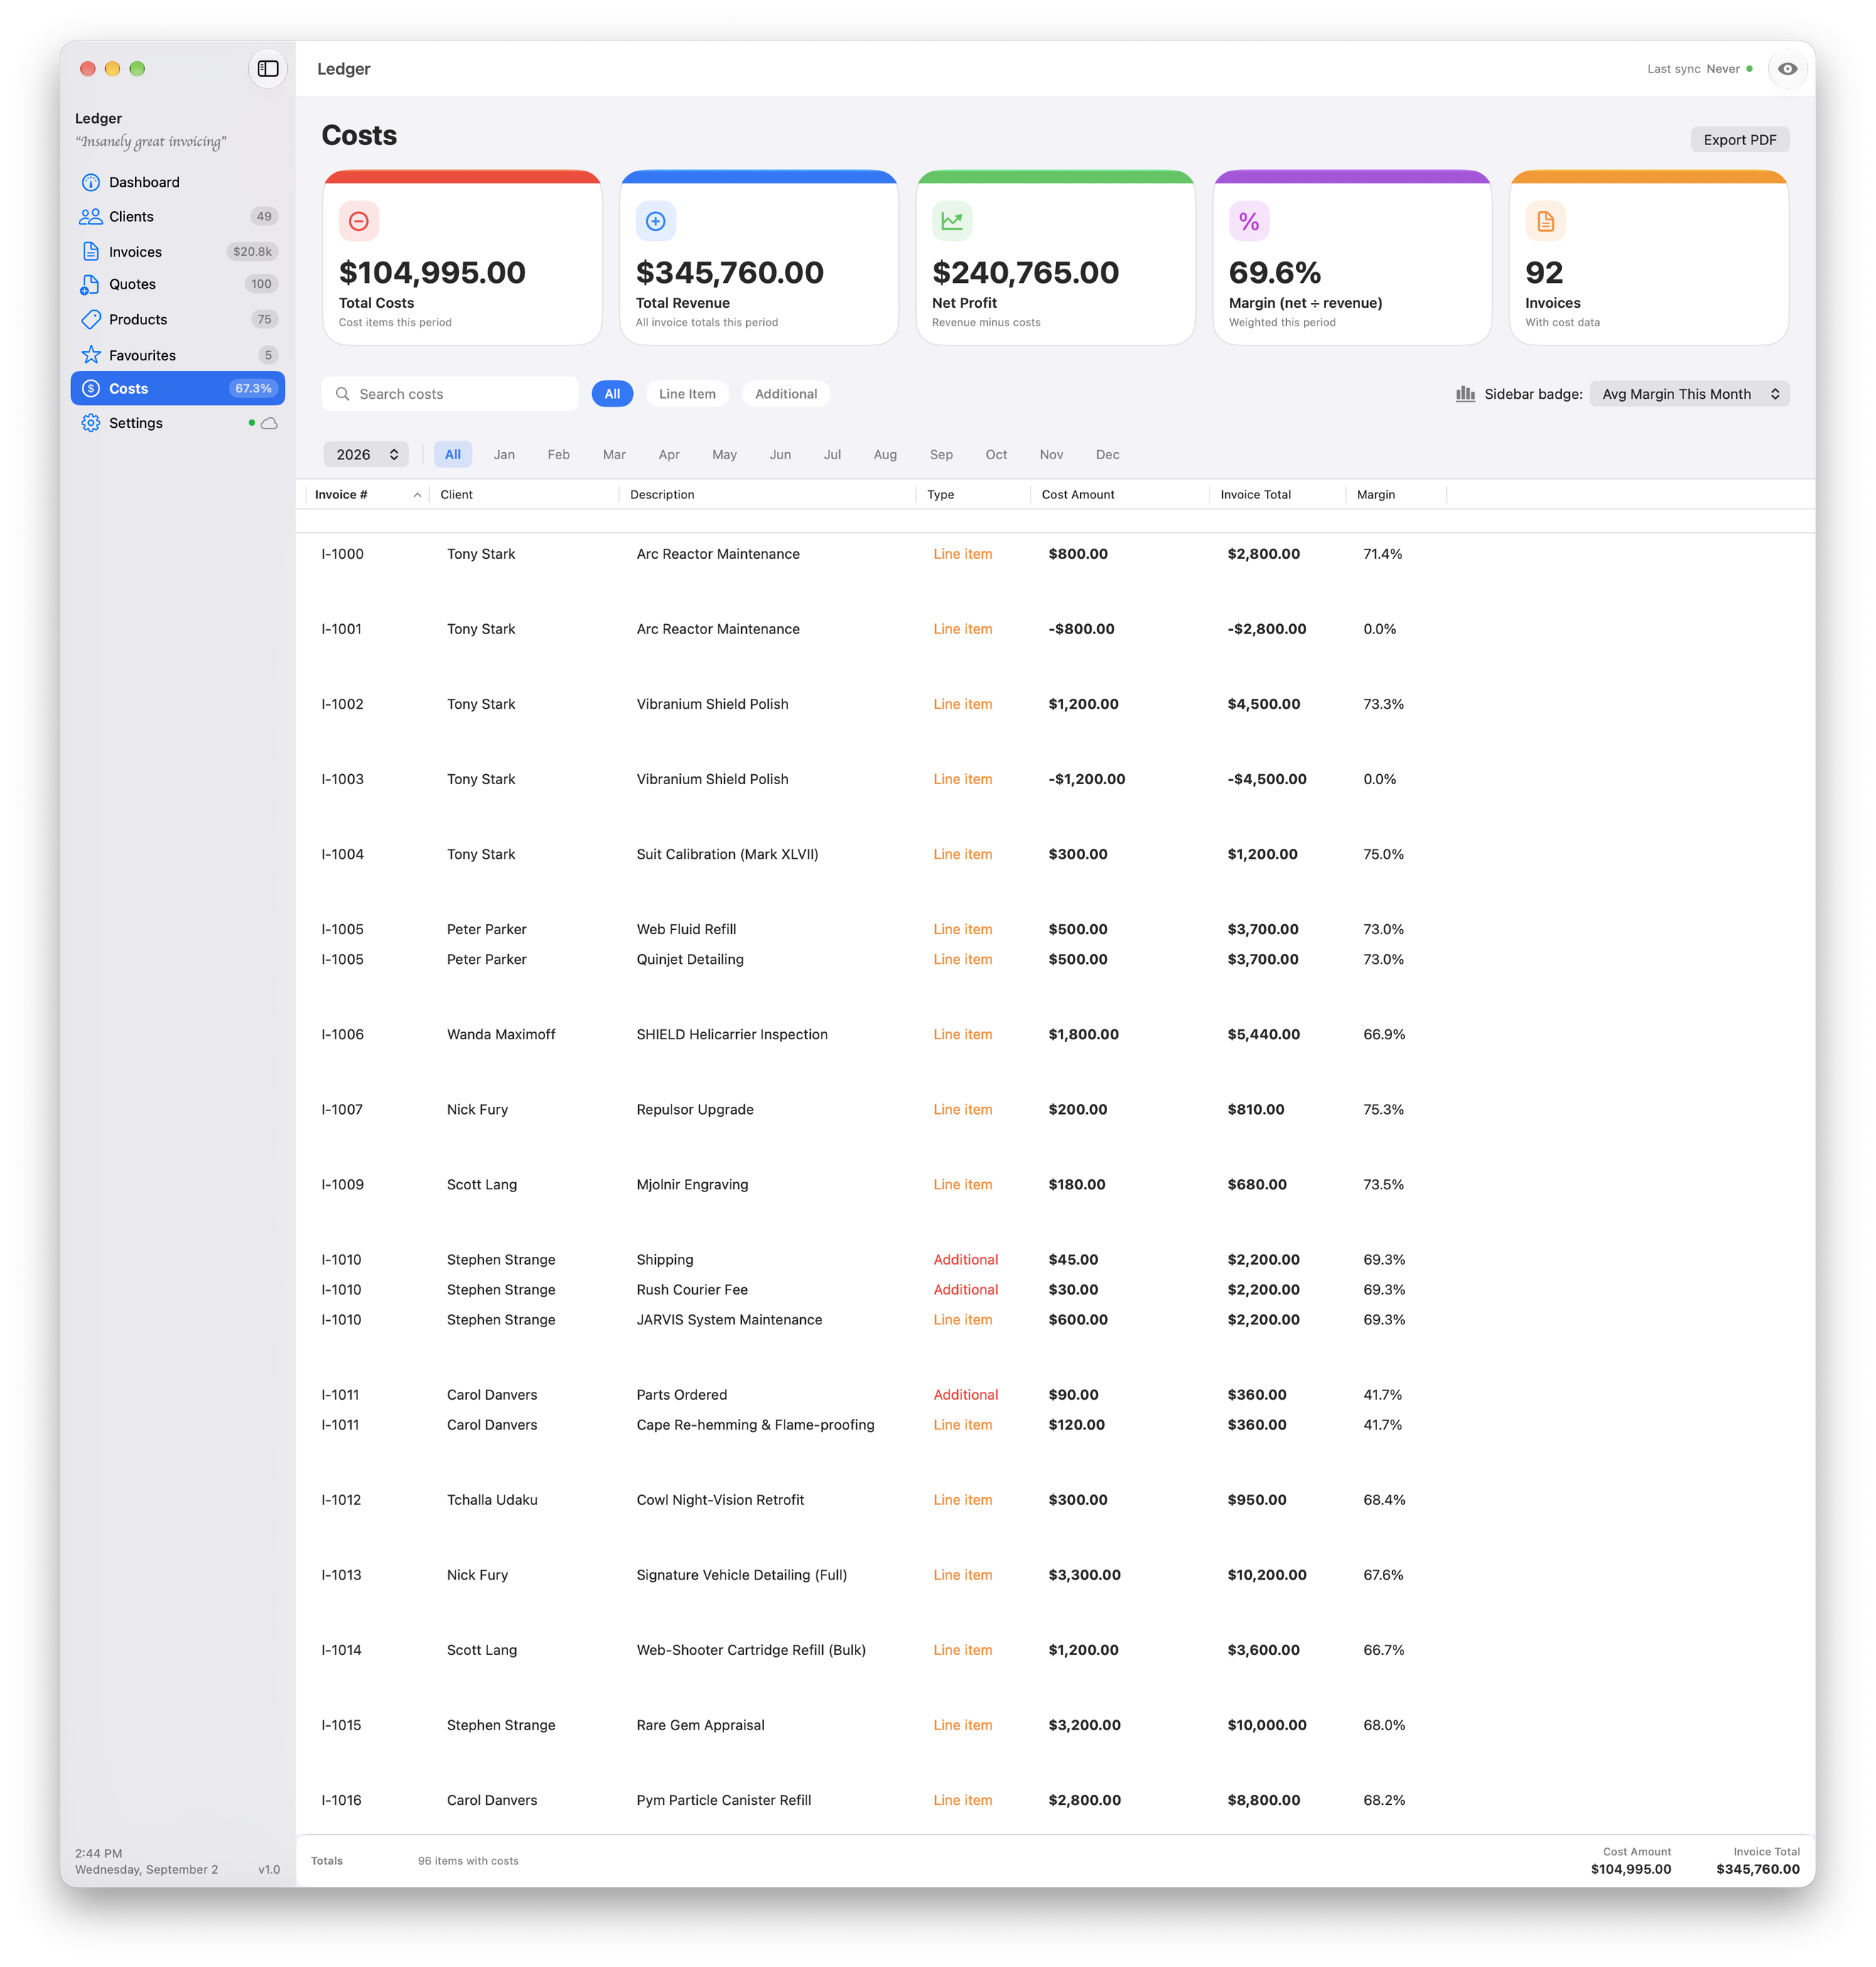
Task: Open the Clients section
Action: [178, 216]
